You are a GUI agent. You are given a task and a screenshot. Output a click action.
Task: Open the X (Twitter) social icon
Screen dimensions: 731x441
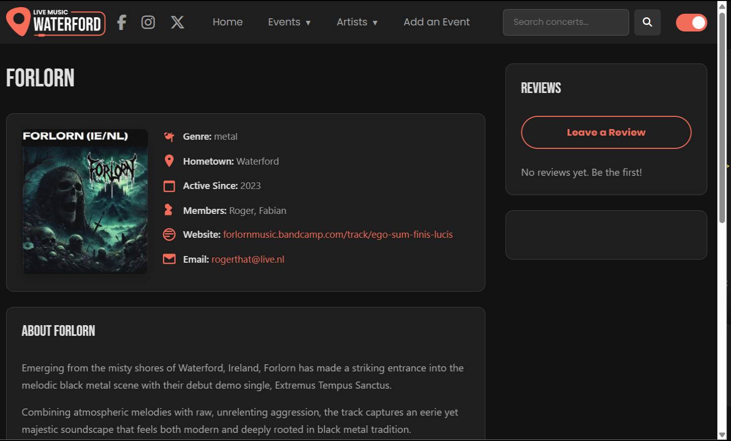coord(177,22)
